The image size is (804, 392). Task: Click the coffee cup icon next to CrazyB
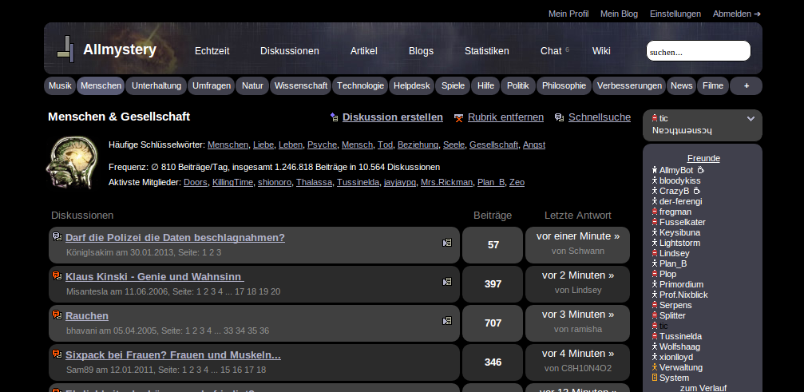pyautogui.click(x=696, y=191)
